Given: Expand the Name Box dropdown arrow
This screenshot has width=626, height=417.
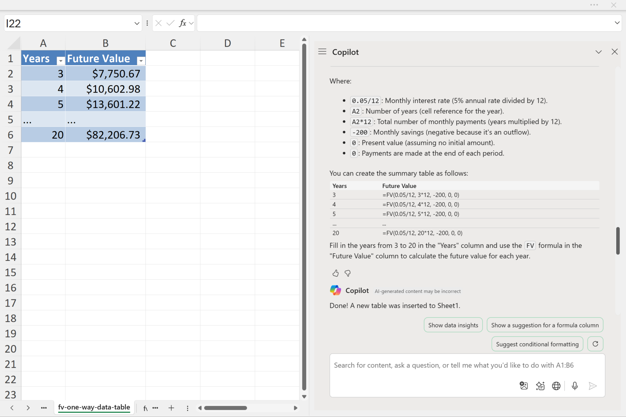Looking at the screenshot, I should click(137, 23).
